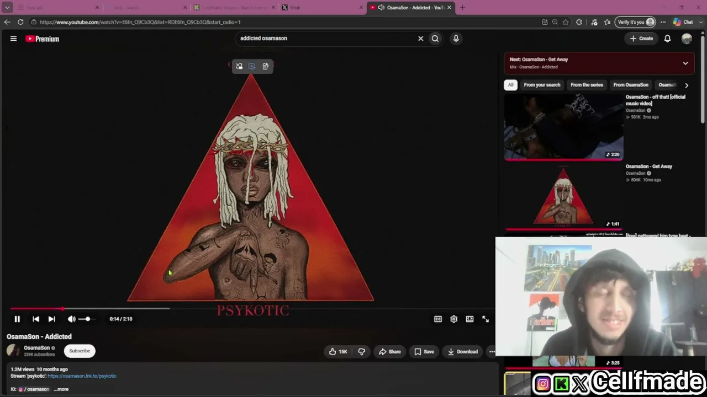This screenshot has width=707, height=397.
Task: Open the 'off that! [official music video]' thumbnail
Action: click(x=563, y=127)
